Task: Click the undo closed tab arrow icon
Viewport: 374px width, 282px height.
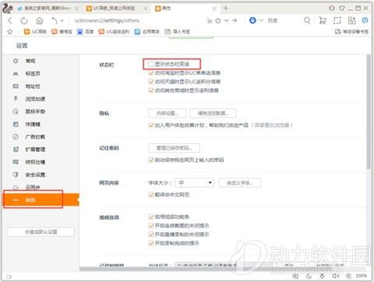Action: pos(54,20)
